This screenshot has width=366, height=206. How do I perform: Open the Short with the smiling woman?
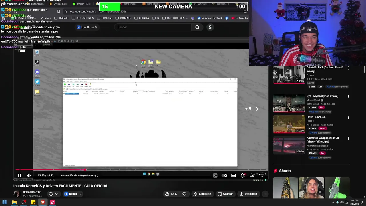pos(311,188)
